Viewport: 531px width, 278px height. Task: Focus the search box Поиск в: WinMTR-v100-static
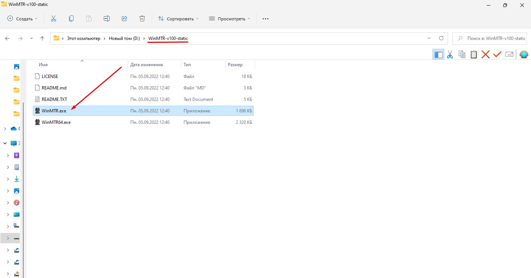tap(490, 38)
